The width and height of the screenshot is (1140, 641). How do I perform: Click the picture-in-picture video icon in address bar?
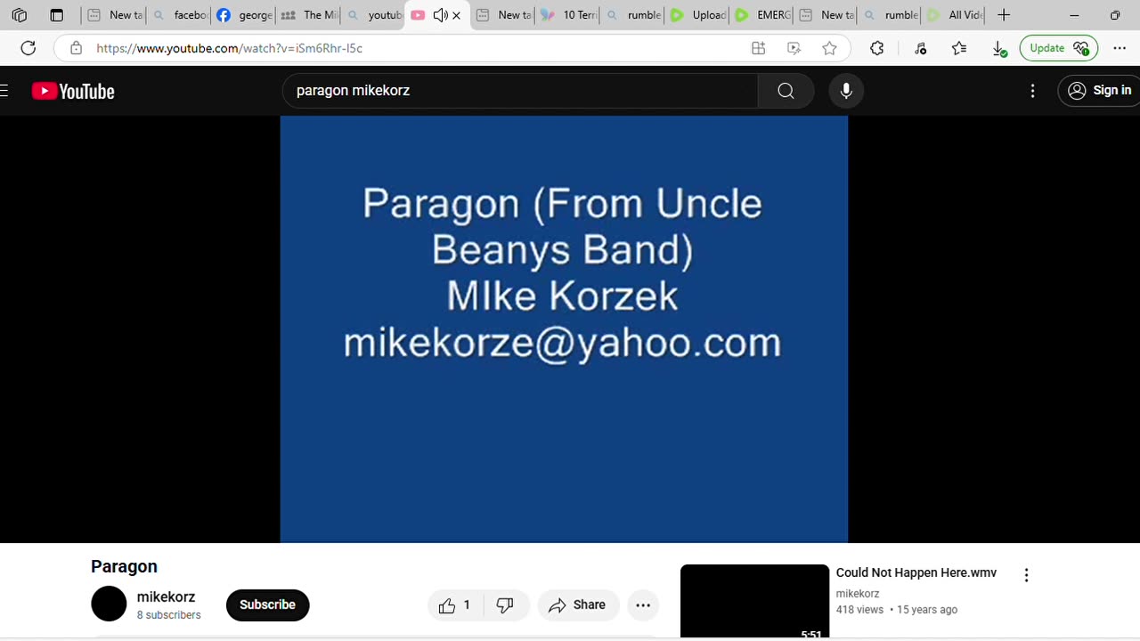click(794, 48)
